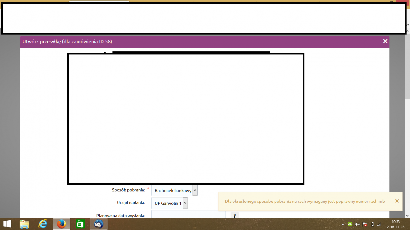The width and height of the screenshot is (410, 230).
Task: Close the 'Utwórz przesyłkę' dialog
Action: click(385, 41)
